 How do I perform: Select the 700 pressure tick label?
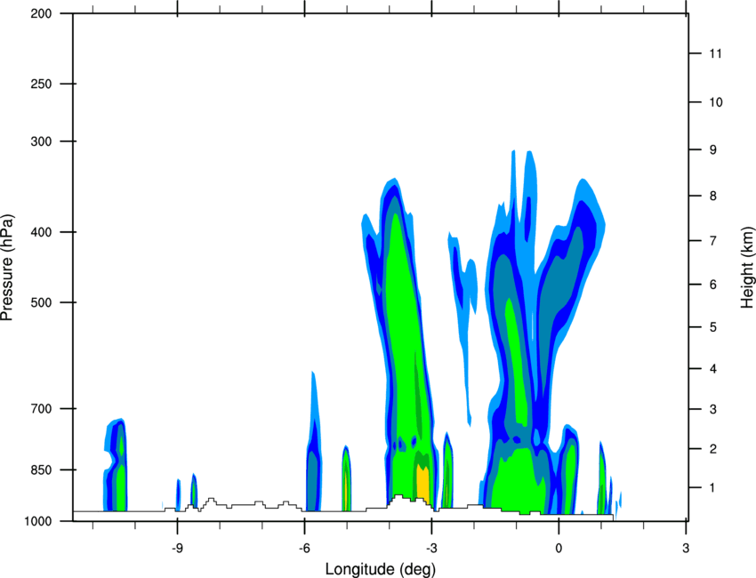(41, 408)
